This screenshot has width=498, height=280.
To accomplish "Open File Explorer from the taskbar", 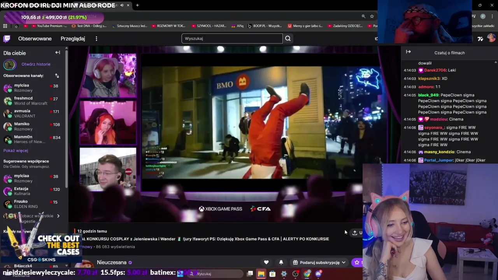I will click(261, 274).
